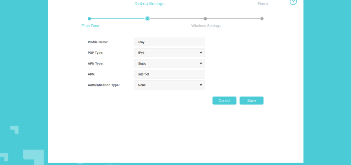Select the Dial-up Settings step heading
352x165 pixels.
pos(149,4)
